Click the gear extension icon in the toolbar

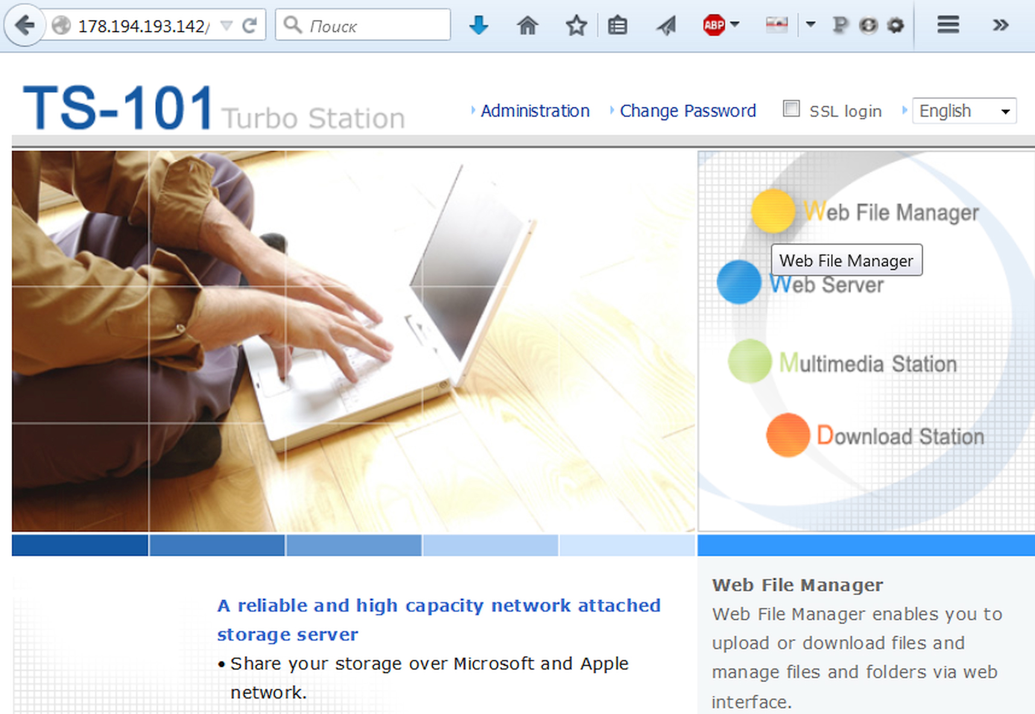(896, 25)
